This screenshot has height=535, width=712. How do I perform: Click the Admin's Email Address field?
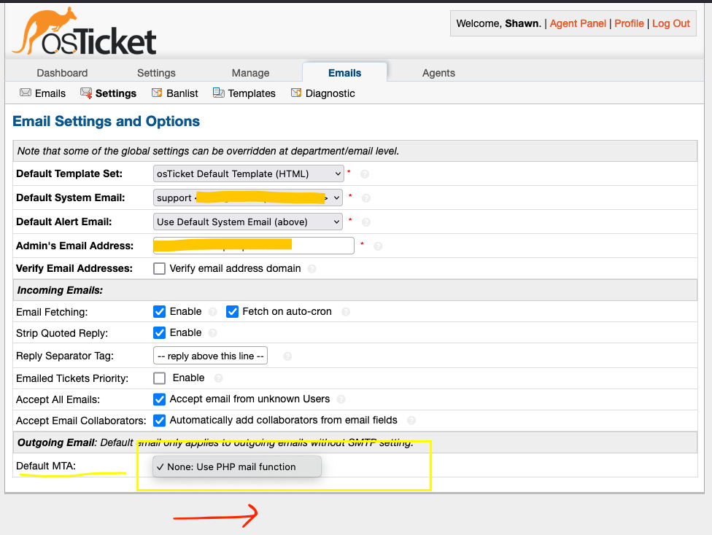(254, 246)
